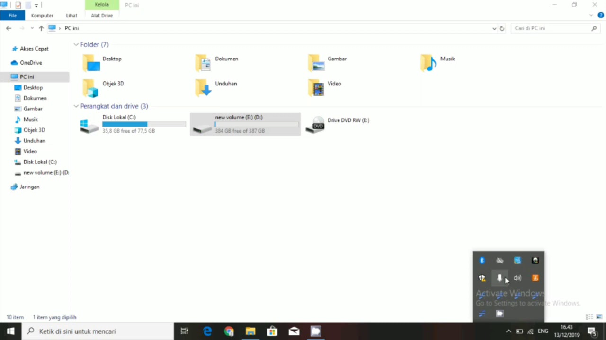Select Disk Lokal (C:) drive
This screenshot has height=340, width=606.
point(133,124)
